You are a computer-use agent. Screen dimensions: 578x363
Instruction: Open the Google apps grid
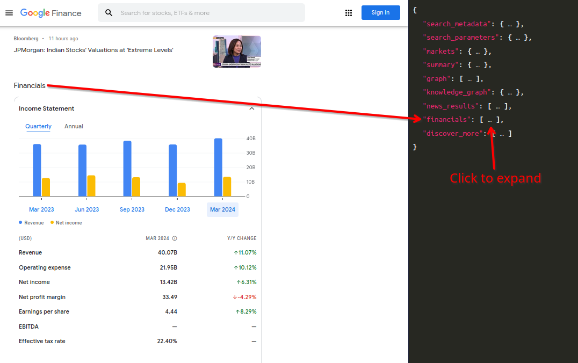348,13
